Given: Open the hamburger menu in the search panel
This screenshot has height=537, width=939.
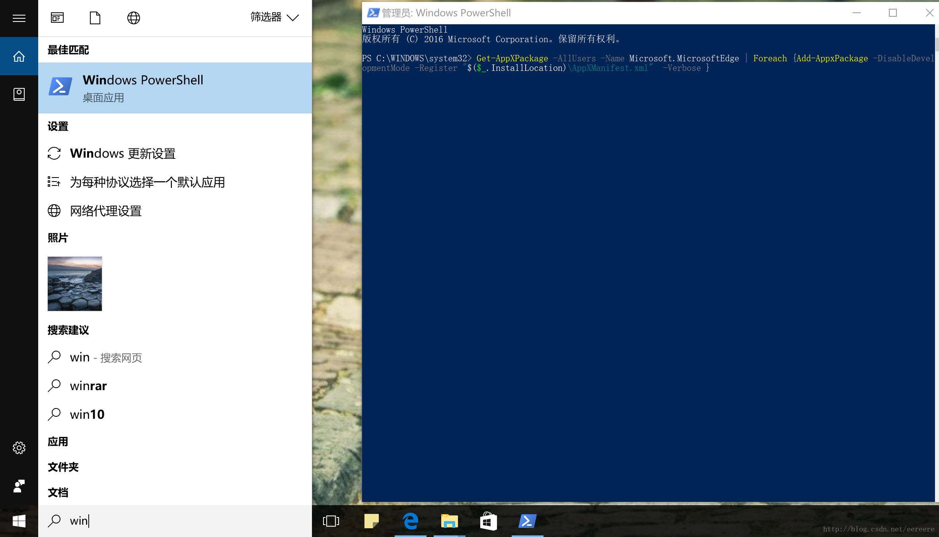Looking at the screenshot, I should pos(19,18).
